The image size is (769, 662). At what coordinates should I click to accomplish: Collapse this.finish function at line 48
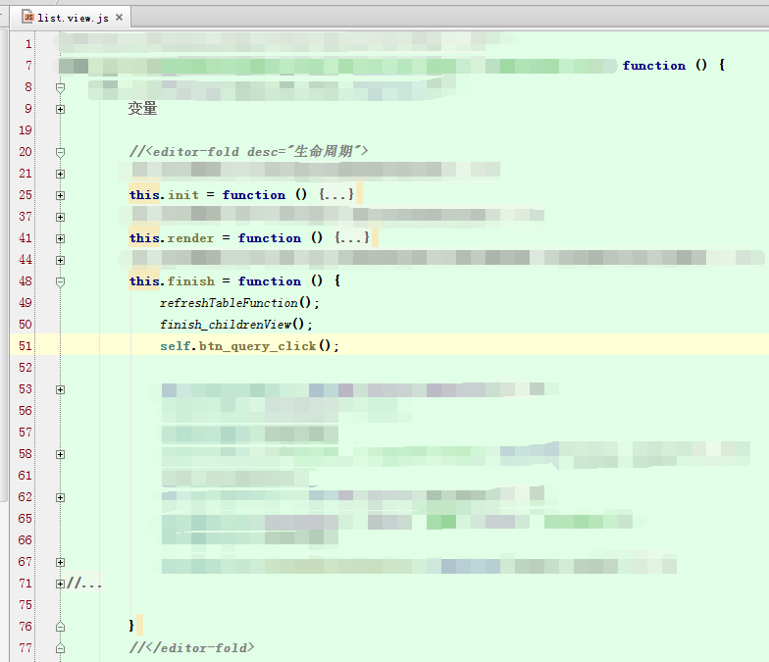(60, 281)
